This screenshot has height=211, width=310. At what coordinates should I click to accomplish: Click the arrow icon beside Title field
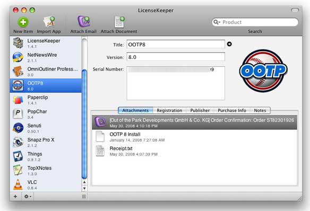[229, 44]
